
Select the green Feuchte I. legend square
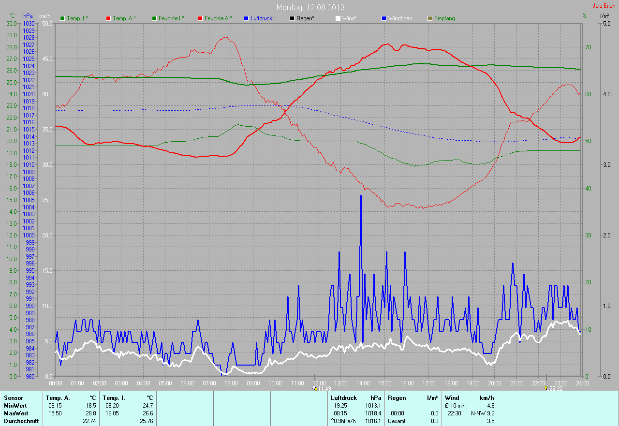pos(155,18)
